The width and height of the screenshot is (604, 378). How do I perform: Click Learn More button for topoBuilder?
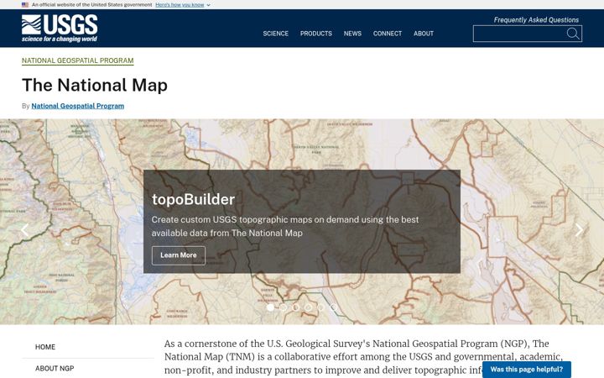click(x=179, y=255)
